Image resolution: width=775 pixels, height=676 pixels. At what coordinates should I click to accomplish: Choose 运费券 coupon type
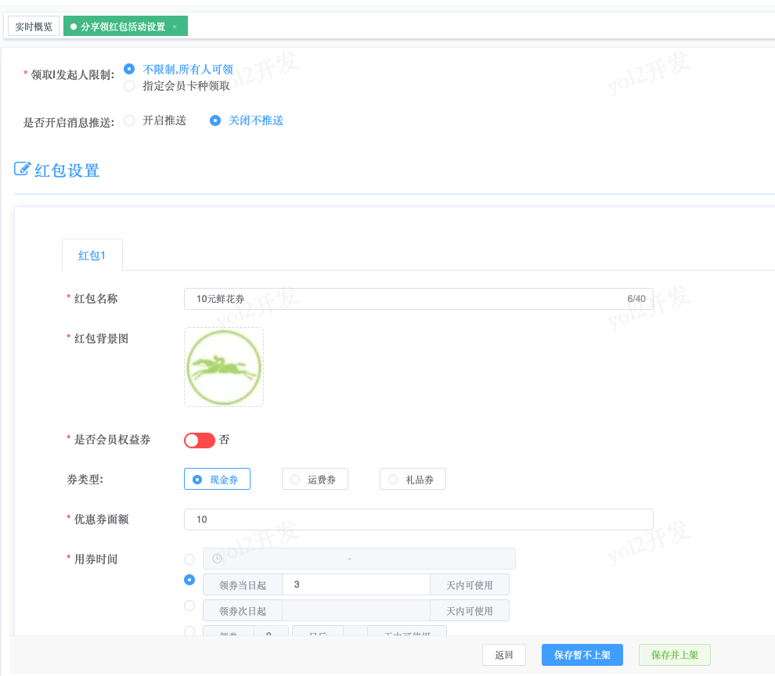coord(315,480)
